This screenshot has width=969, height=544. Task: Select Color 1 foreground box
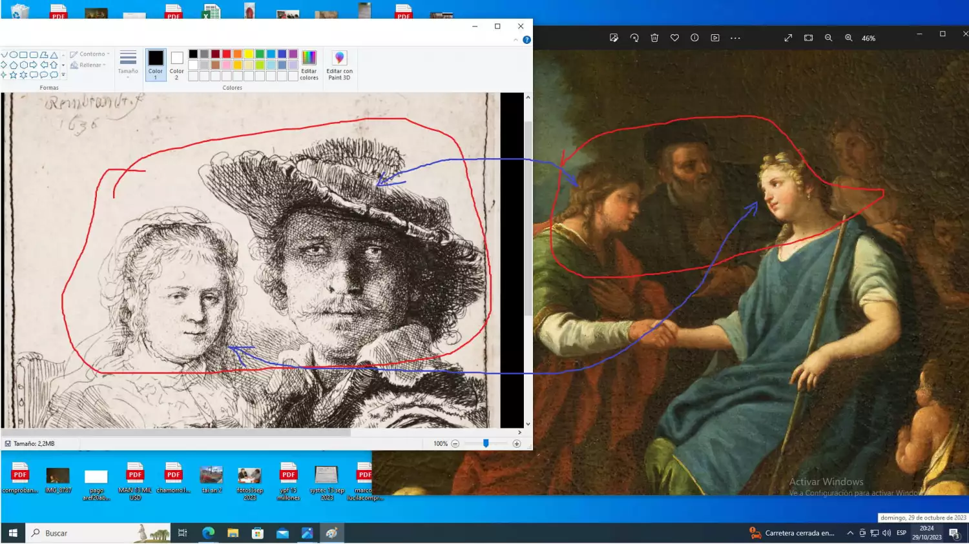coord(156,65)
